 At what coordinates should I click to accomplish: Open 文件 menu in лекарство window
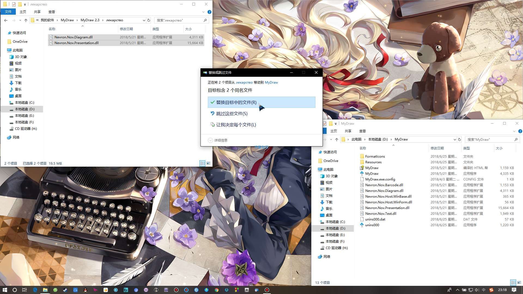tap(8, 12)
